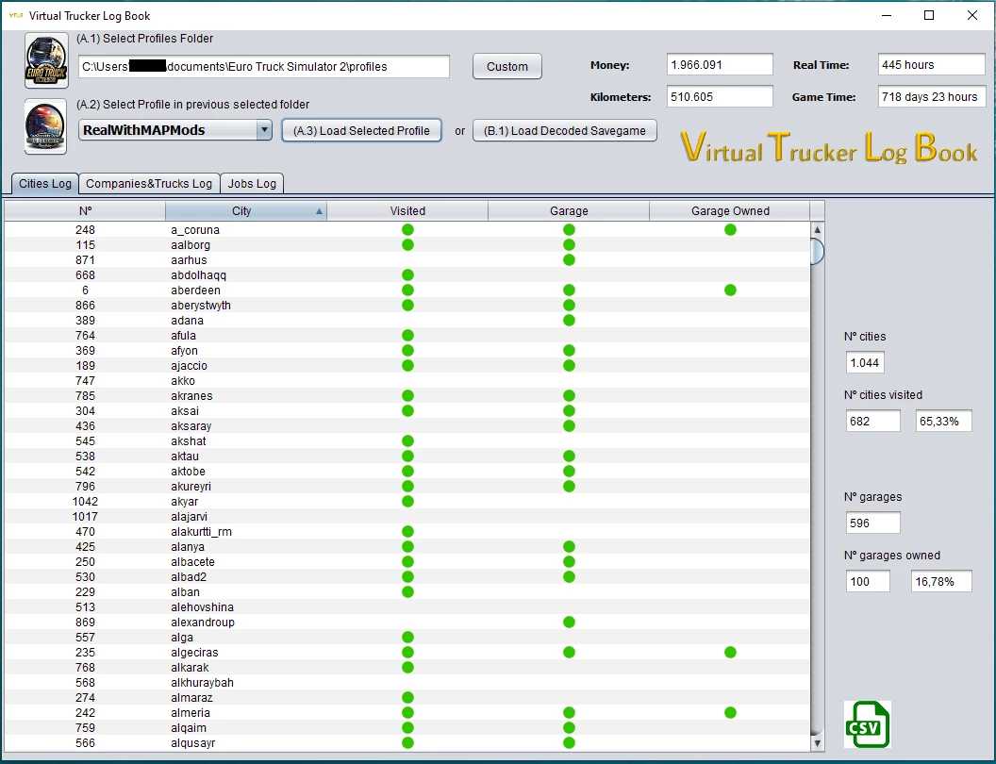This screenshot has height=764, width=996.
Task: Click the Euro Truck Simulator 2 icon
Action: pyautogui.click(x=46, y=62)
